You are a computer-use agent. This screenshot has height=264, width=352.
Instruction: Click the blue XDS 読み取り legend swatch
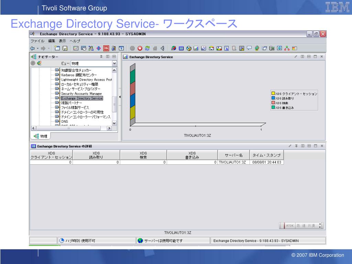(x=273, y=98)
